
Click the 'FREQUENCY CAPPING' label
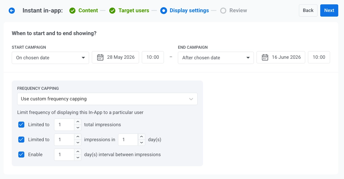[x=38, y=88]
